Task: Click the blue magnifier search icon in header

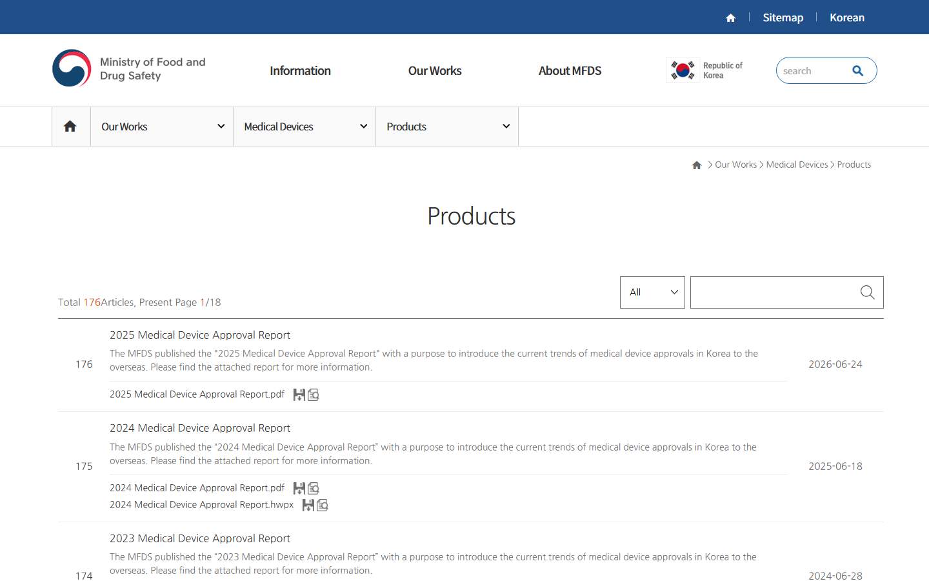Action: (x=857, y=70)
